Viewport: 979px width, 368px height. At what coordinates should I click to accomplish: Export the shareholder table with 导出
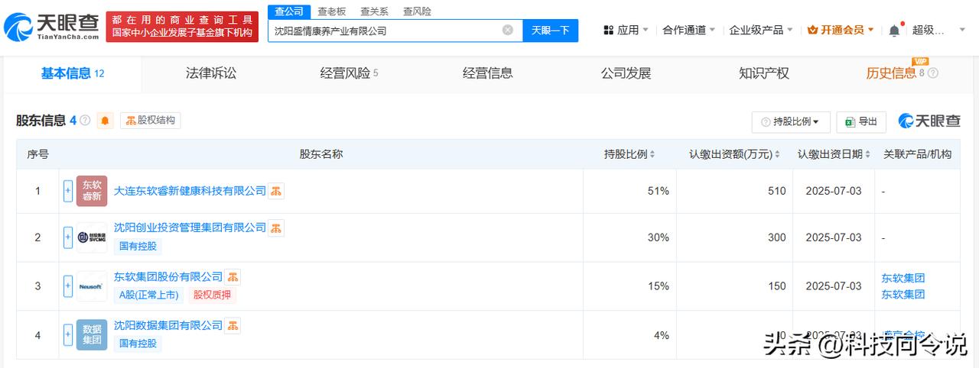tap(861, 121)
